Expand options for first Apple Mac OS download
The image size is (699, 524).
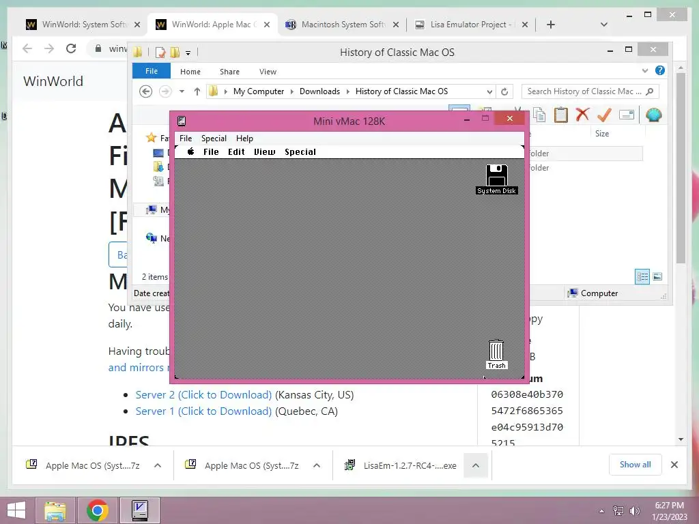click(158, 465)
